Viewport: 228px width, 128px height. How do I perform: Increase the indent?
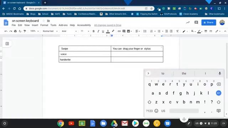(171, 31)
